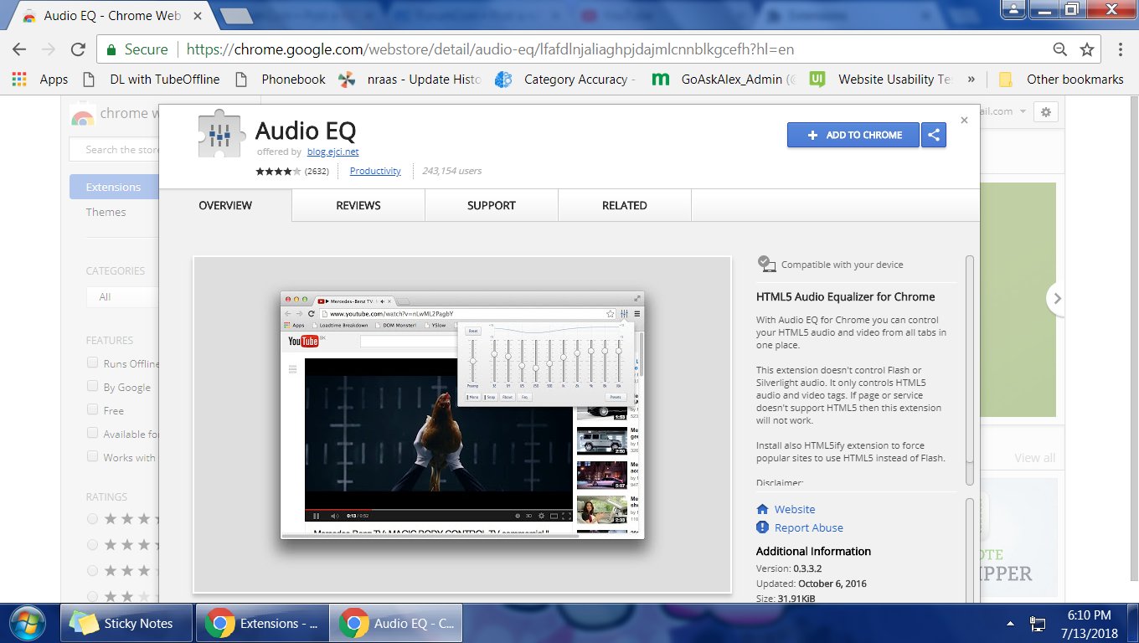This screenshot has width=1139, height=643.
Task: Open the Other bookmarks folder
Action: tap(1061, 79)
